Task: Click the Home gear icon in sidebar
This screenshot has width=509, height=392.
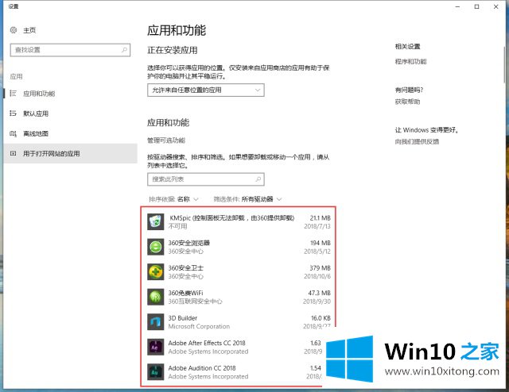Action: (14, 30)
